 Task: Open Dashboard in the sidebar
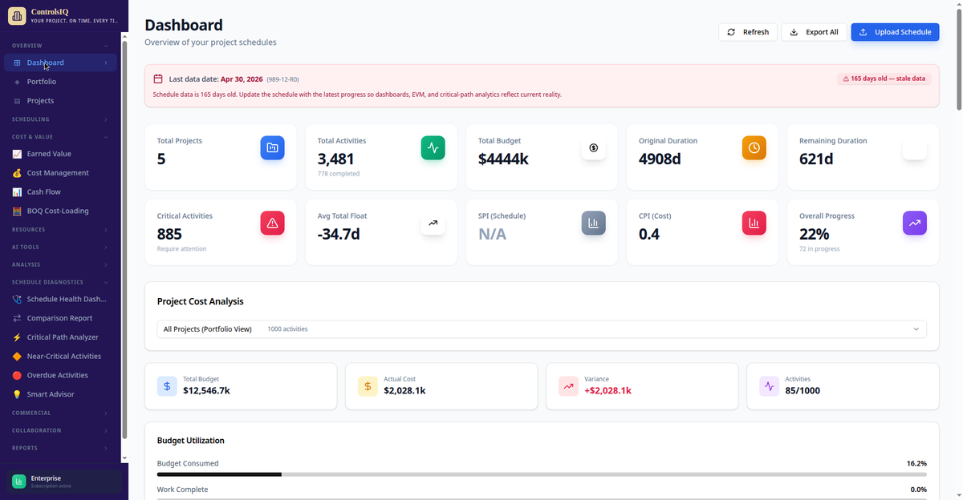[x=60, y=62]
